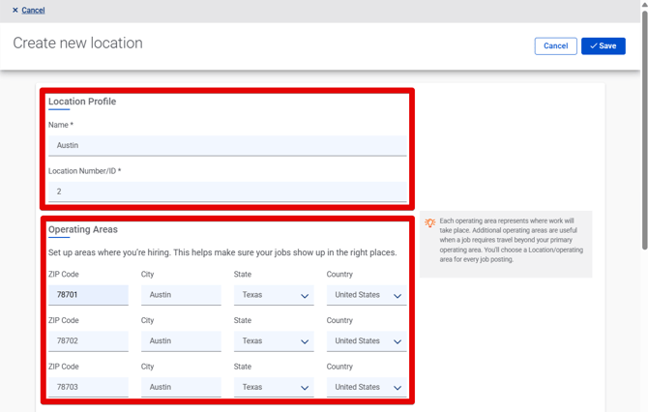Click the ZIP Code field 78703

click(x=88, y=387)
